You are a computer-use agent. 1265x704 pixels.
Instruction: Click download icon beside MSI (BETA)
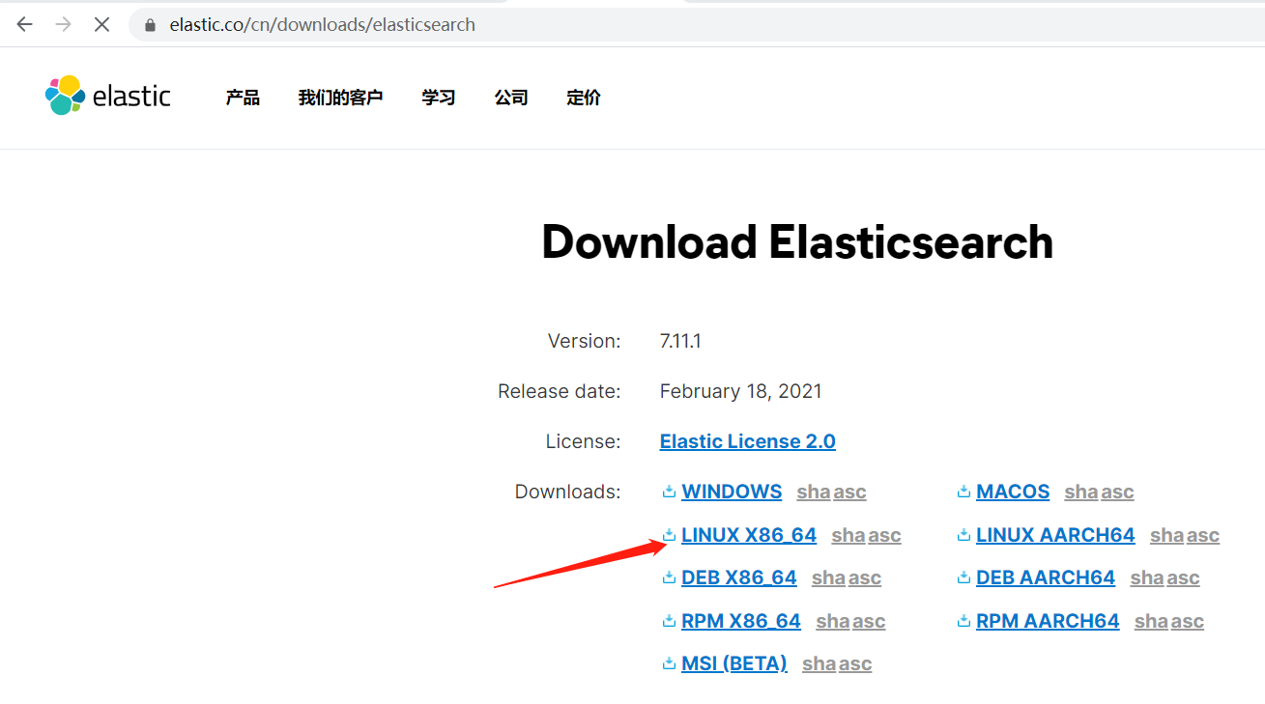coord(669,663)
